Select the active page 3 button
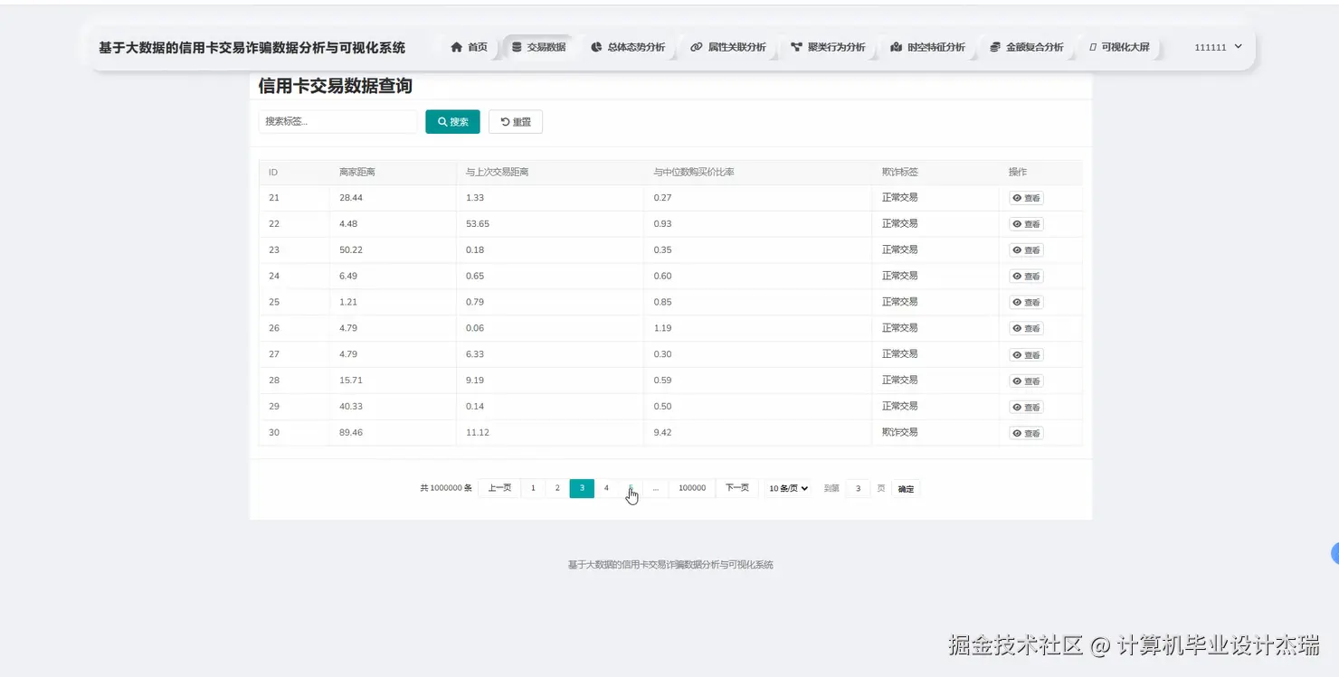The width and height of the screenshot is (1339, 677). pos(582,488)
